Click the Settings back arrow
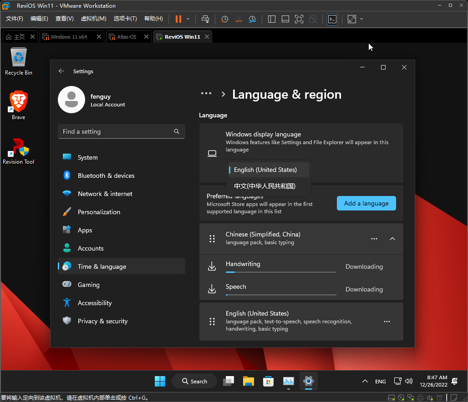Image resolution: width=468 pixels, height=402 pixels. click(x=61, y=71)
